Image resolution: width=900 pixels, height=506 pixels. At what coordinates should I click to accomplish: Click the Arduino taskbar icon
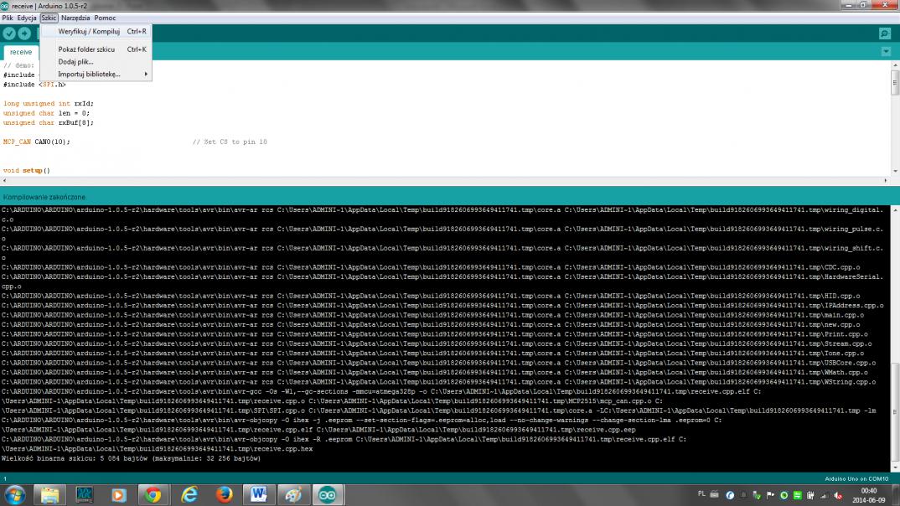click(x=328, y=494)
